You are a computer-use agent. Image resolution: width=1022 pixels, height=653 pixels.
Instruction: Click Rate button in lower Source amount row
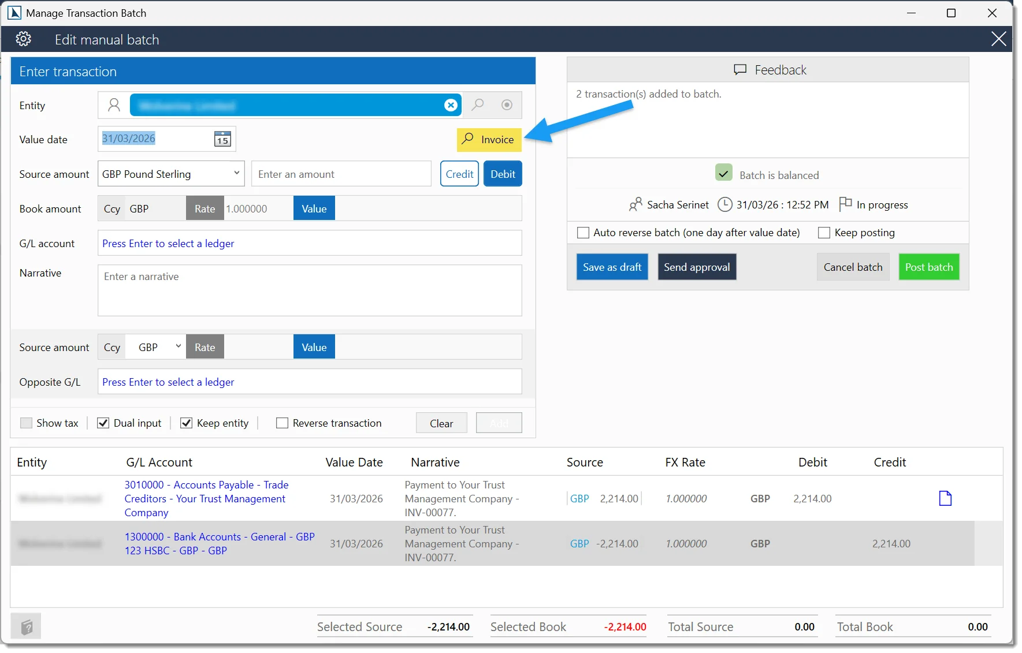205,347
